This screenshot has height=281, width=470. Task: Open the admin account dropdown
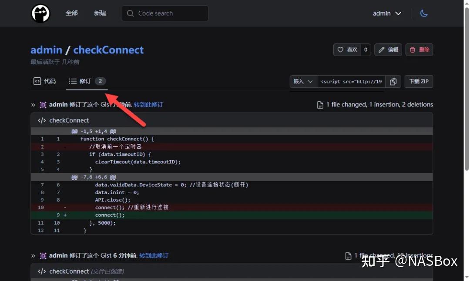(x=386, y=13)
